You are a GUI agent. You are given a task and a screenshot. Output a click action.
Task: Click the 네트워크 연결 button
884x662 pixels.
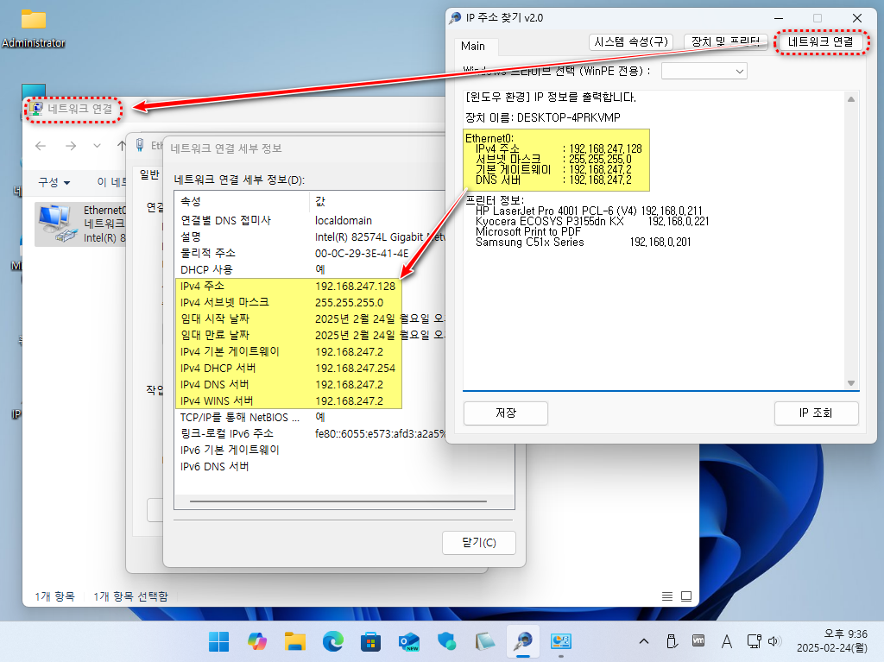click(x=820, y=41)
